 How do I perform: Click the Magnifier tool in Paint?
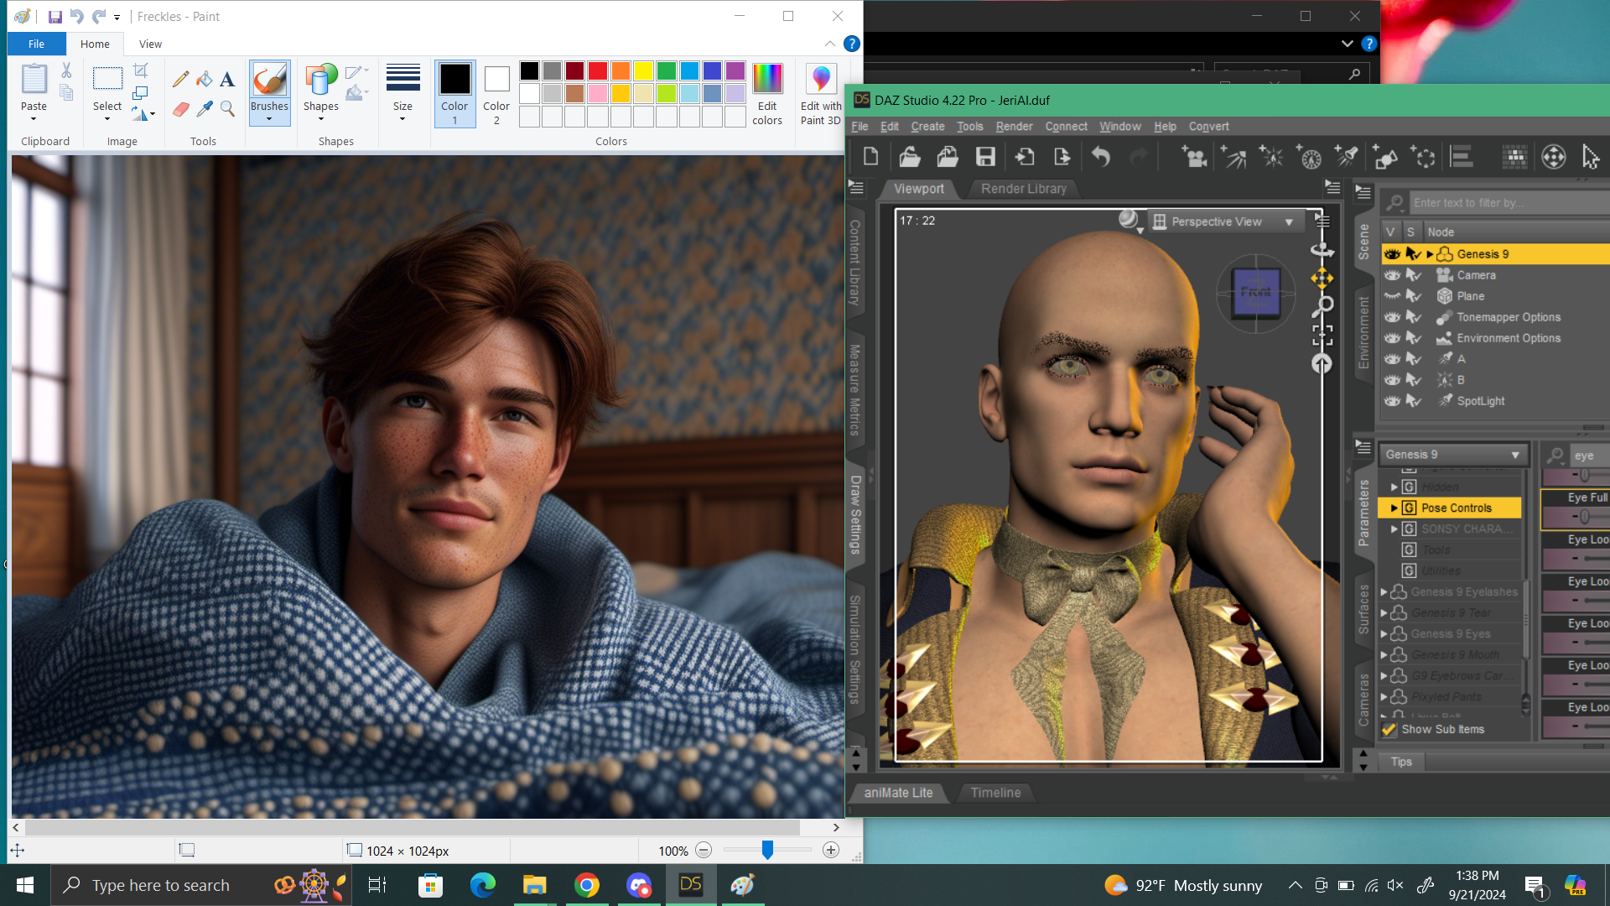(227, 109)
